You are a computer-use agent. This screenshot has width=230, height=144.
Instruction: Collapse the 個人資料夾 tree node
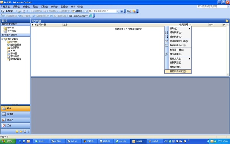(x=2, y=39)
